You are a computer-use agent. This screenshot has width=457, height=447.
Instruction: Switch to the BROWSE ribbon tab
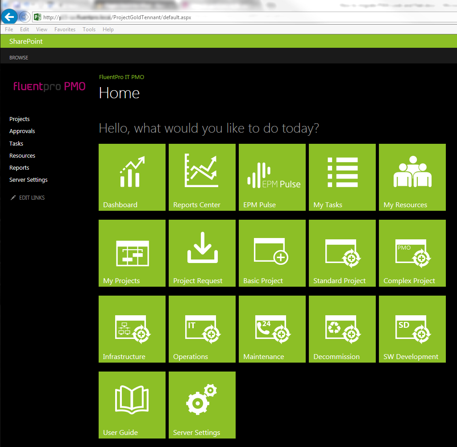click(x=19, y=58)
